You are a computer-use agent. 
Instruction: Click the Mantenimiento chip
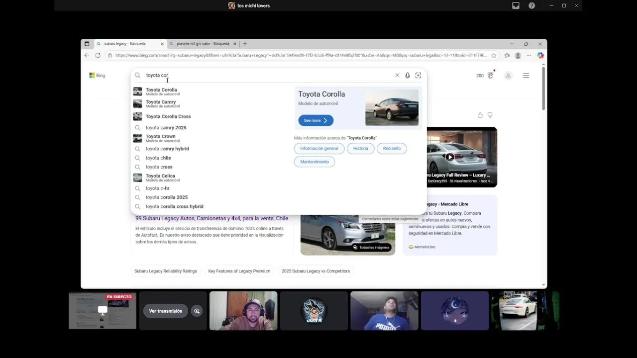tap(315, 162)
